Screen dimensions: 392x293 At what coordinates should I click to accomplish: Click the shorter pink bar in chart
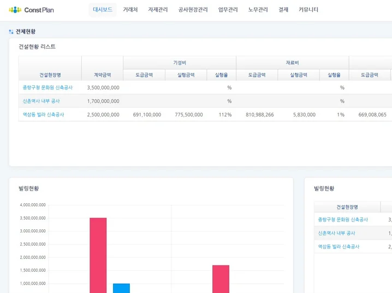click(221, 278)
